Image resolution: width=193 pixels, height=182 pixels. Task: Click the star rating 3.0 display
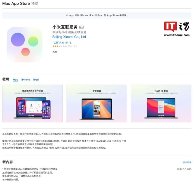59,46
